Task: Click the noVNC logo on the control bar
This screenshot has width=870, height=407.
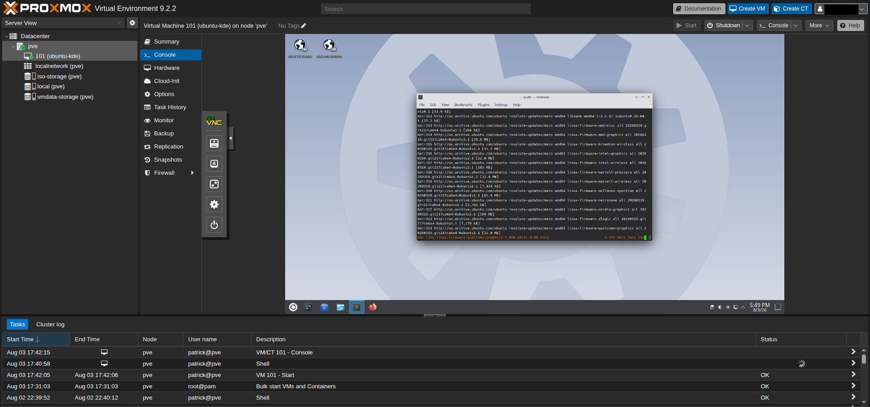Action: 214,122
